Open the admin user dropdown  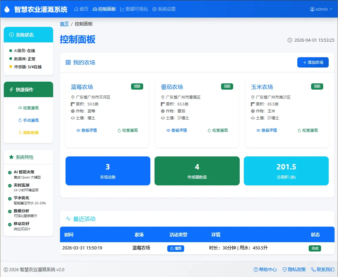coord(321,9)
